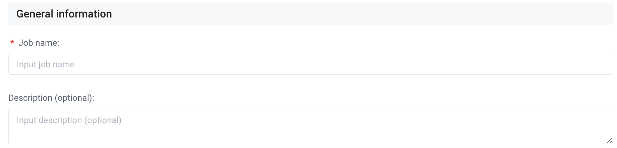Click the 'Input description (optional)' placeholder text

(69, 120)
